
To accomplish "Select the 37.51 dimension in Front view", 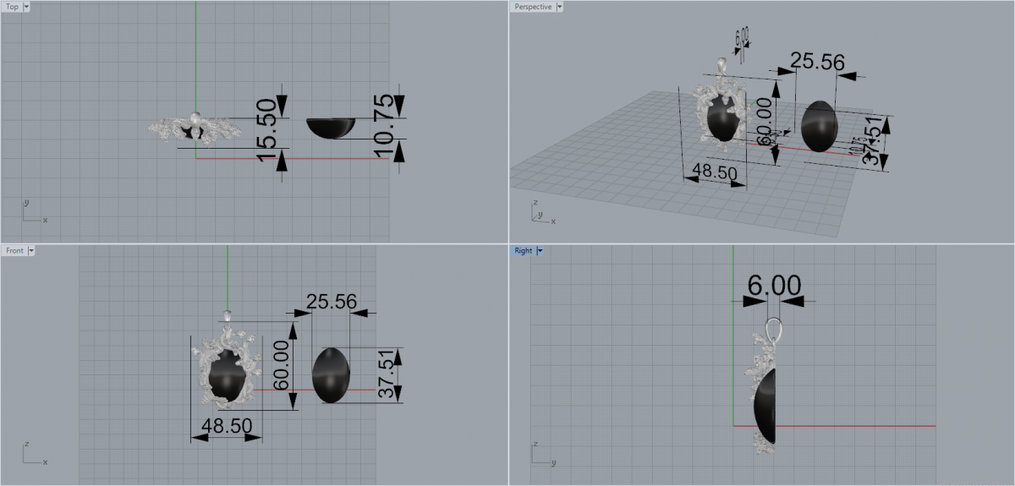I will coord(386,374).
